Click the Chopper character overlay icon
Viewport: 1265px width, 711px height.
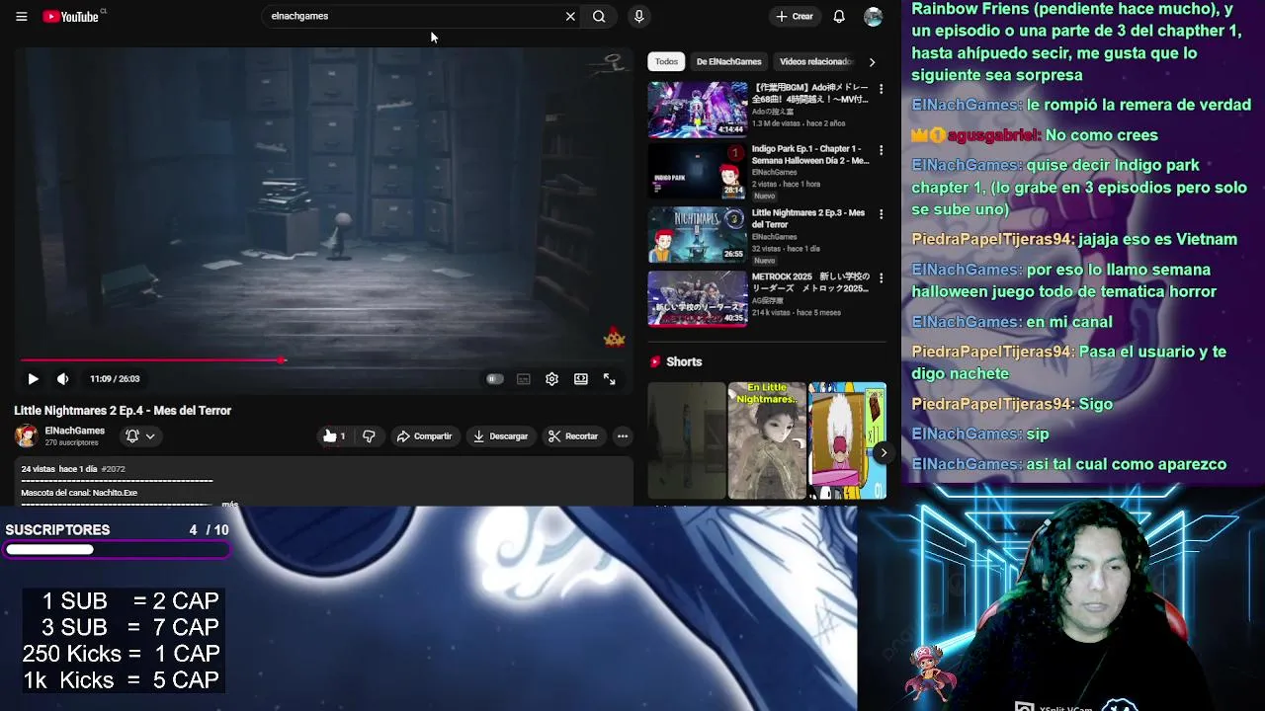[x=930, y=673]
